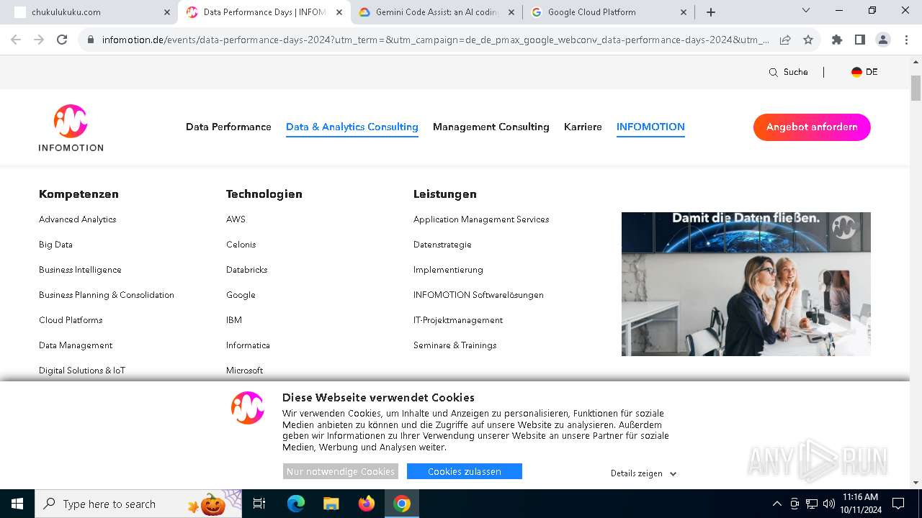Screen dimensions: 922x518
Task: Open the Windows Start menu
Action: pyautogui.click(x=17, y=504)
